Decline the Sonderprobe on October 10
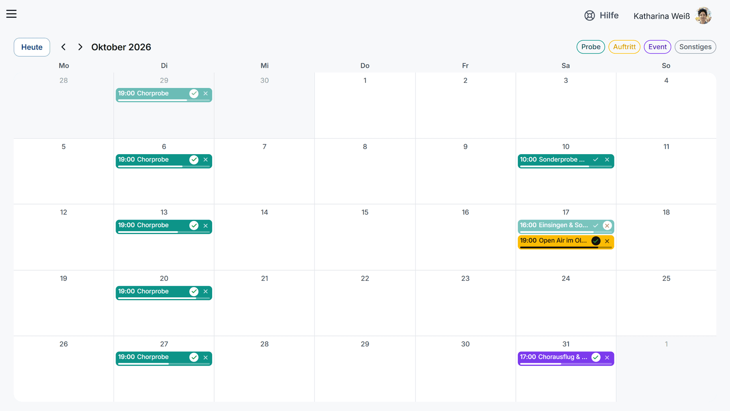 coord(607,160)
